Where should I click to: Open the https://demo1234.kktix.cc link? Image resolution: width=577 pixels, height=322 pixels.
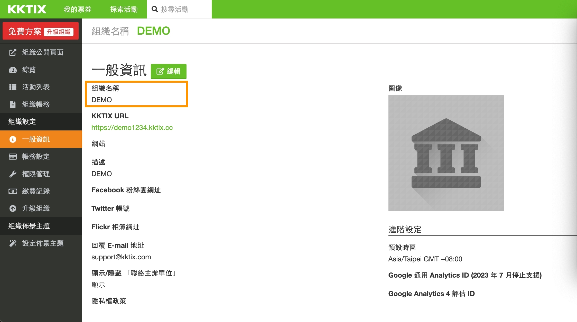[x=132, y=128]
